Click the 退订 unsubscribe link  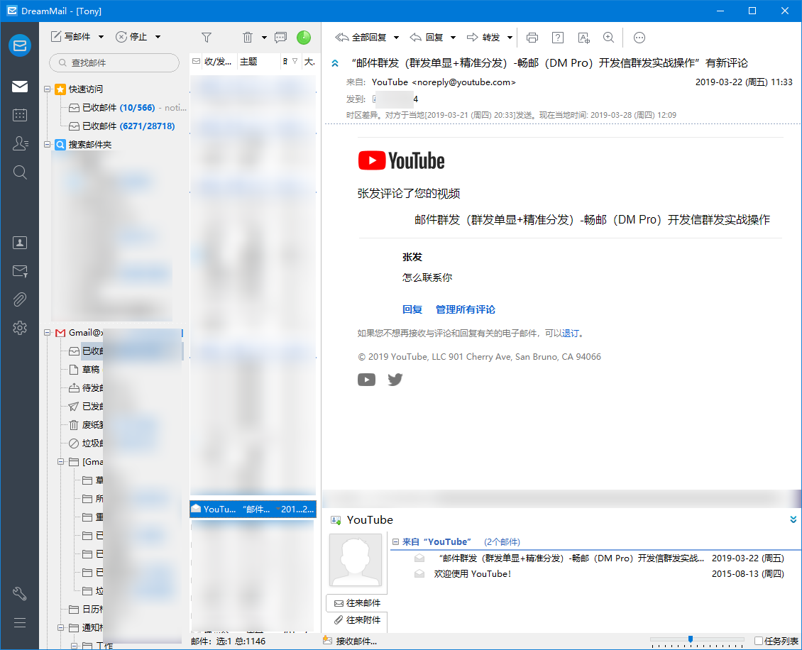(x=571, y=334)
